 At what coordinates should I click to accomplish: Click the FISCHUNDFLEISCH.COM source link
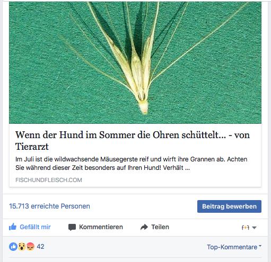(49, 180)
